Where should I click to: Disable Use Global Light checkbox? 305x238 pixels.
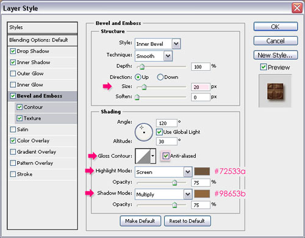pyautogui.click(x=159, y=132)
